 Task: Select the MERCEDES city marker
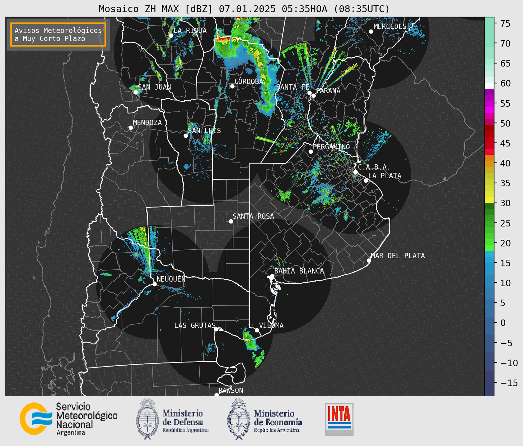371,32
